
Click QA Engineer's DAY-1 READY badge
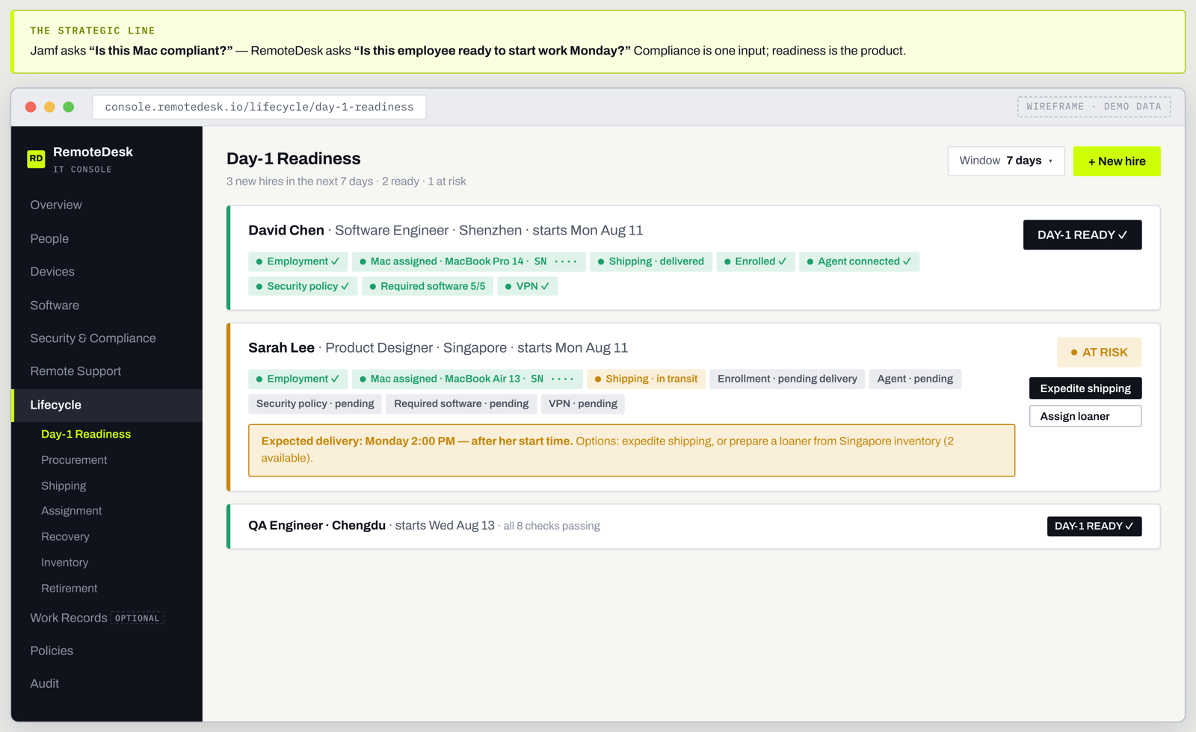1094,526
